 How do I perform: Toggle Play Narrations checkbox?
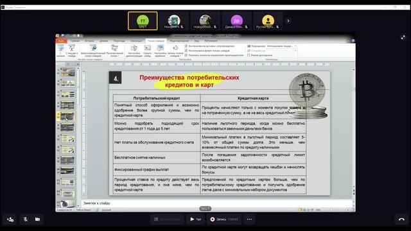(x=186, y=46)
